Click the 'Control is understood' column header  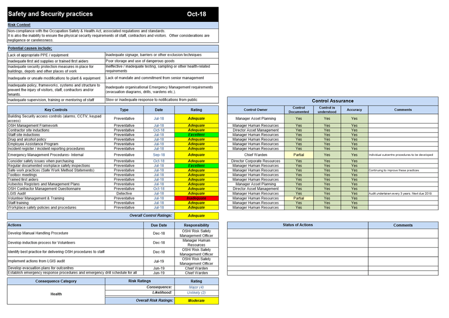(327, 110)
